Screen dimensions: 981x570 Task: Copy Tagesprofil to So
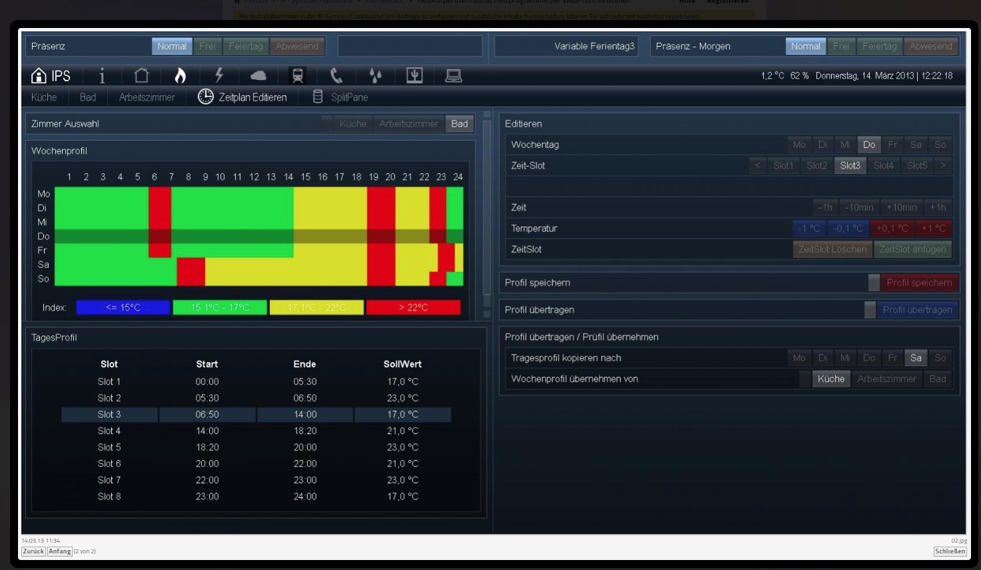tap(940, 358)
